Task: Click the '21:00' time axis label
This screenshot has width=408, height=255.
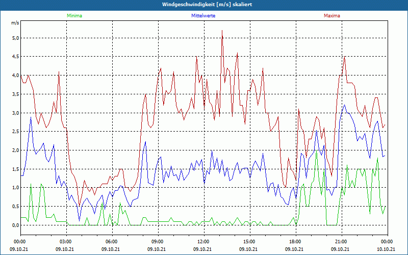Action: click(341, 242)
